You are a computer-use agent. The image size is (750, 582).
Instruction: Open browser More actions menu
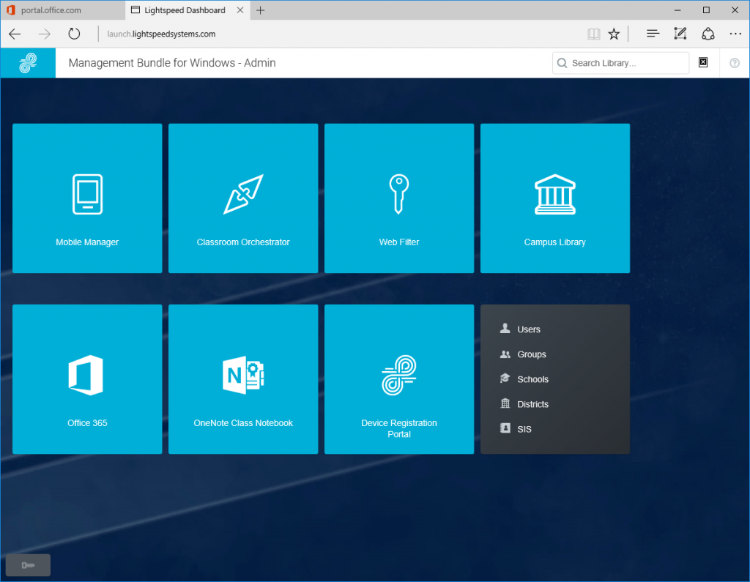[735, 34]
